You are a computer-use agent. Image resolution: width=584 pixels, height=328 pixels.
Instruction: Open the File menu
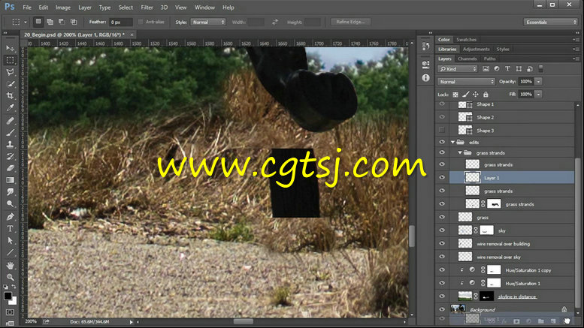click(x=27, y=8)
